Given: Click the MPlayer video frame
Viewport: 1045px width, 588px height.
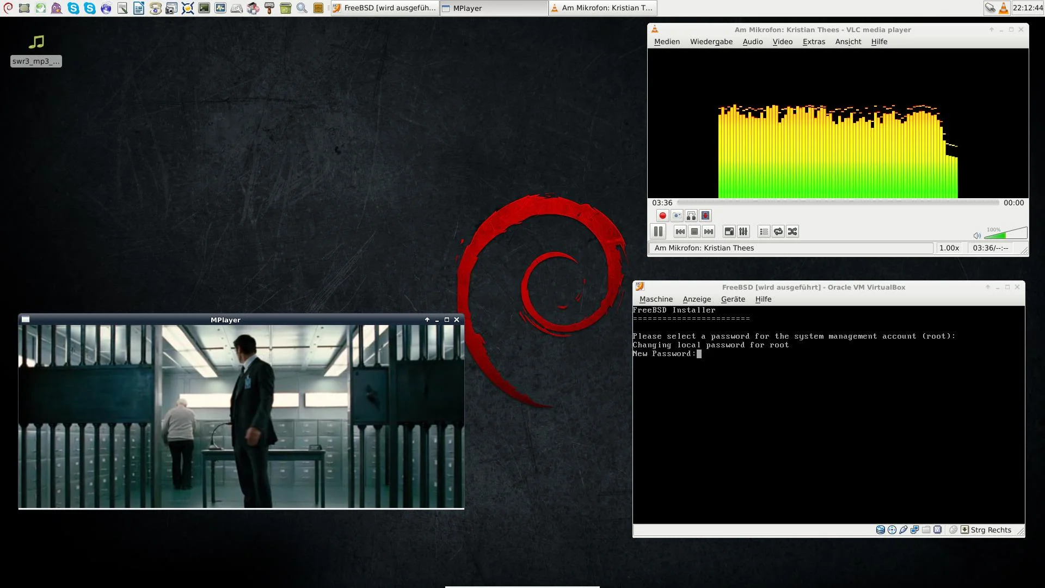Looking at the screenshot, I should (241, 416).
